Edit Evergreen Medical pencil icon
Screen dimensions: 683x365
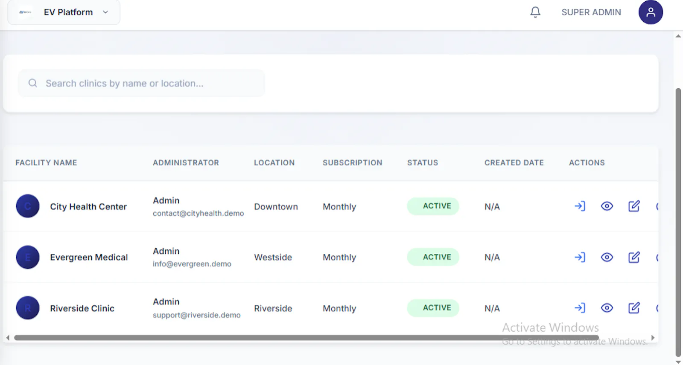[634, 257]
